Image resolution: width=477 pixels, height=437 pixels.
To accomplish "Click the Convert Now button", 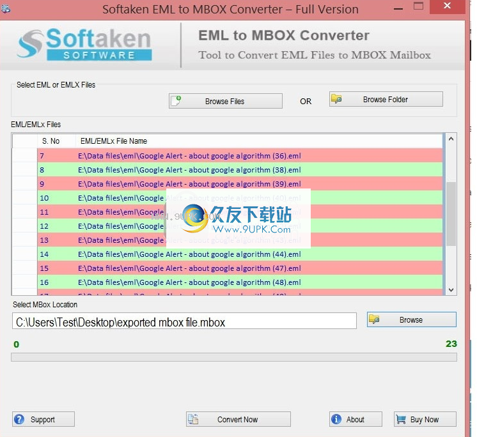I will pyautogui.click(x=238, y=419).
